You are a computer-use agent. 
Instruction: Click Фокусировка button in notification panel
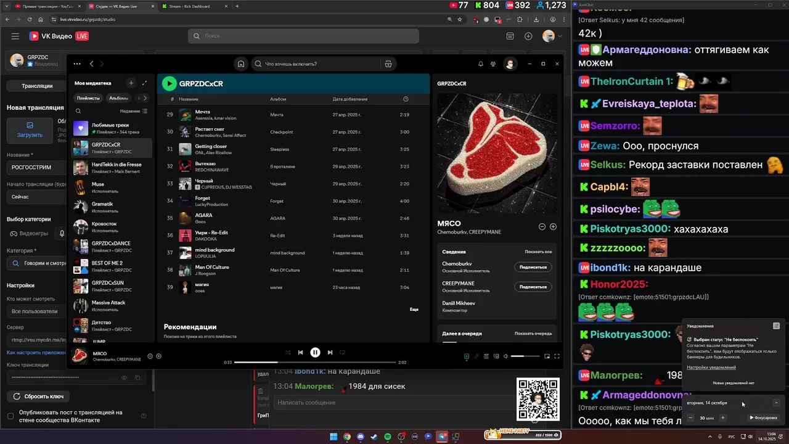coord(764,417)
